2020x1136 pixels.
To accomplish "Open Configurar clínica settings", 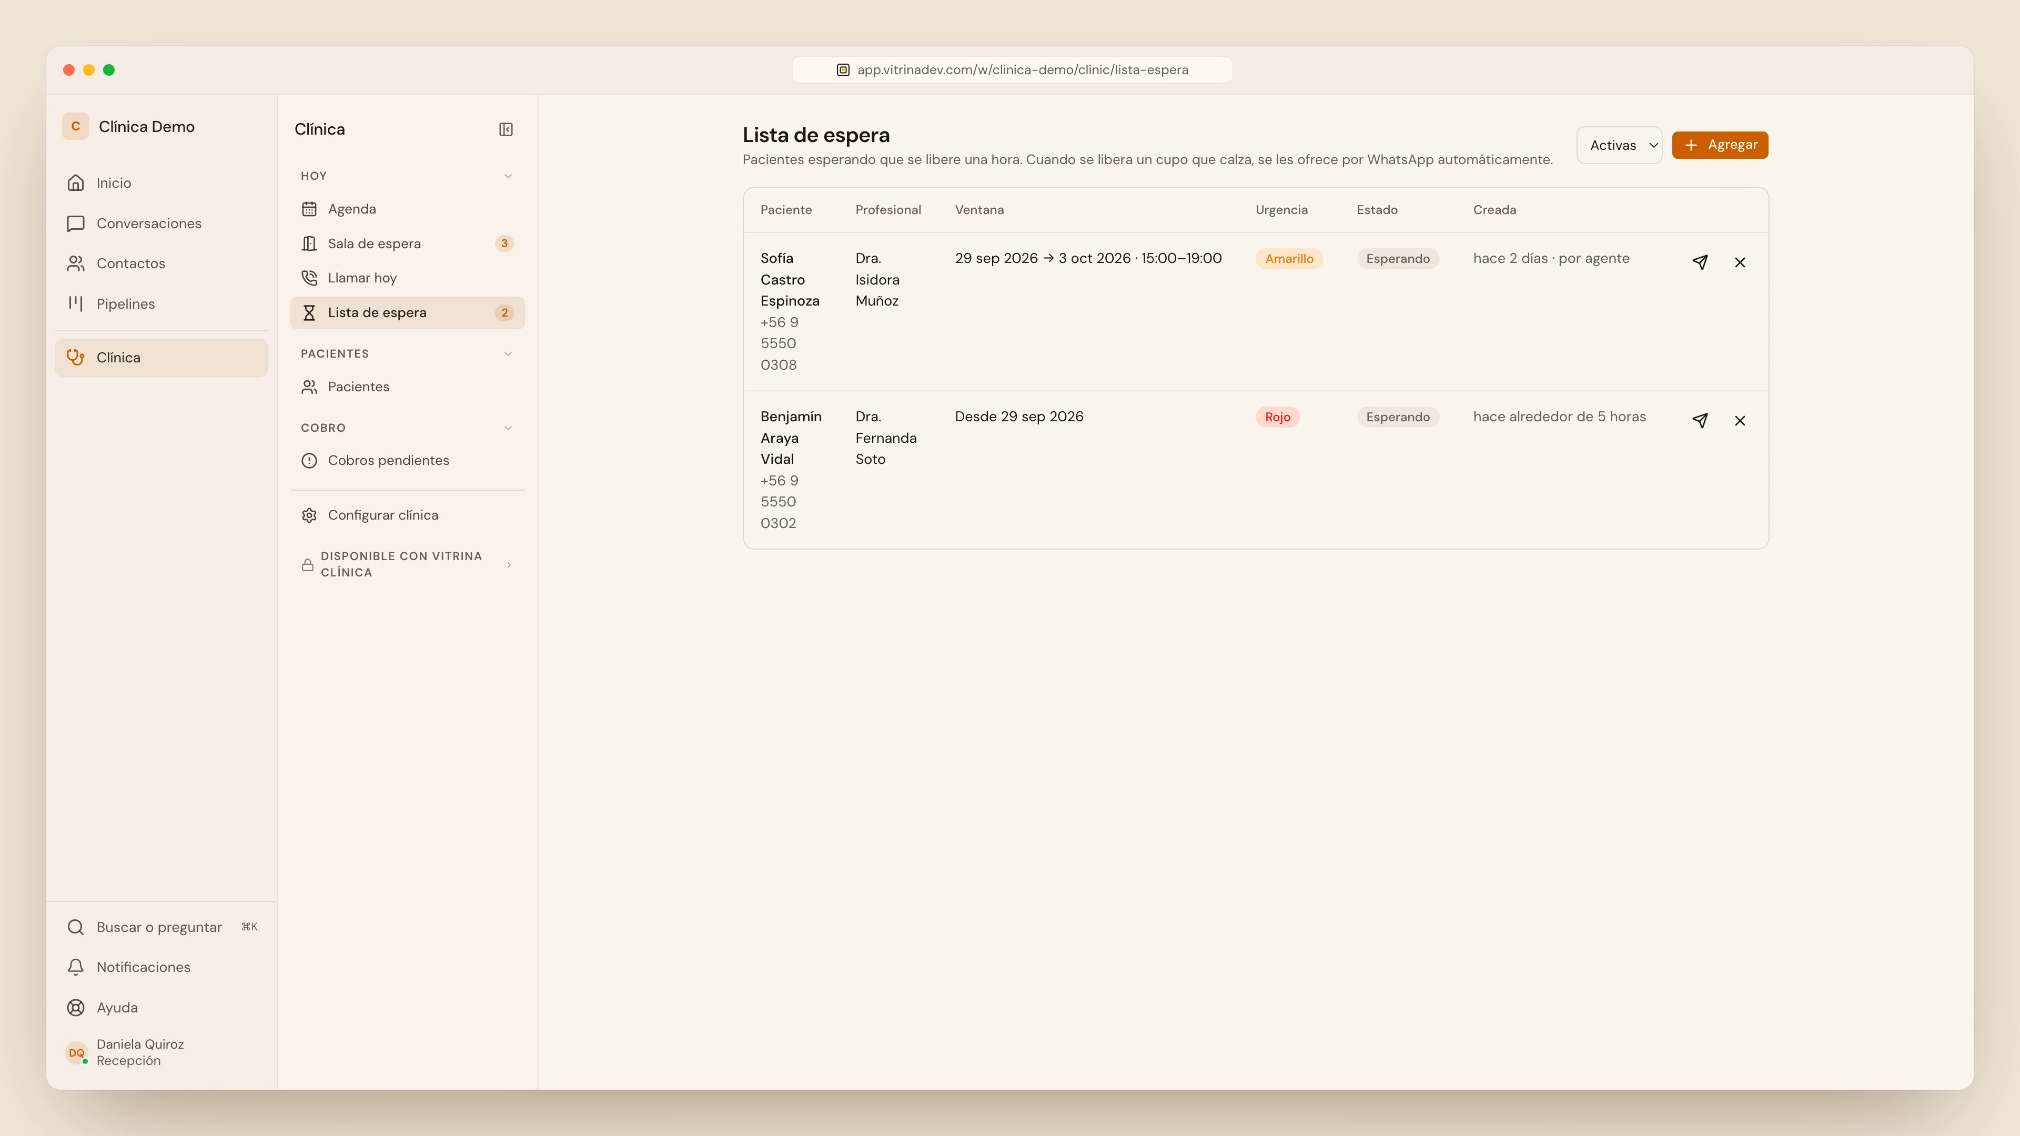I will [x=407, y=515].
